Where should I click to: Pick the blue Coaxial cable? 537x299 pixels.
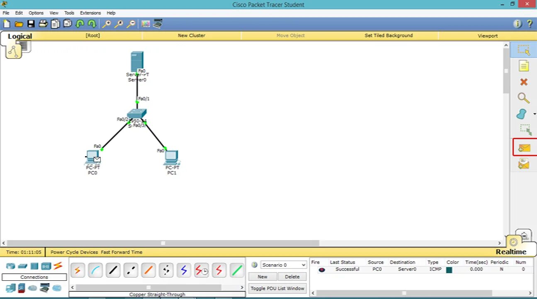(184, 270)
